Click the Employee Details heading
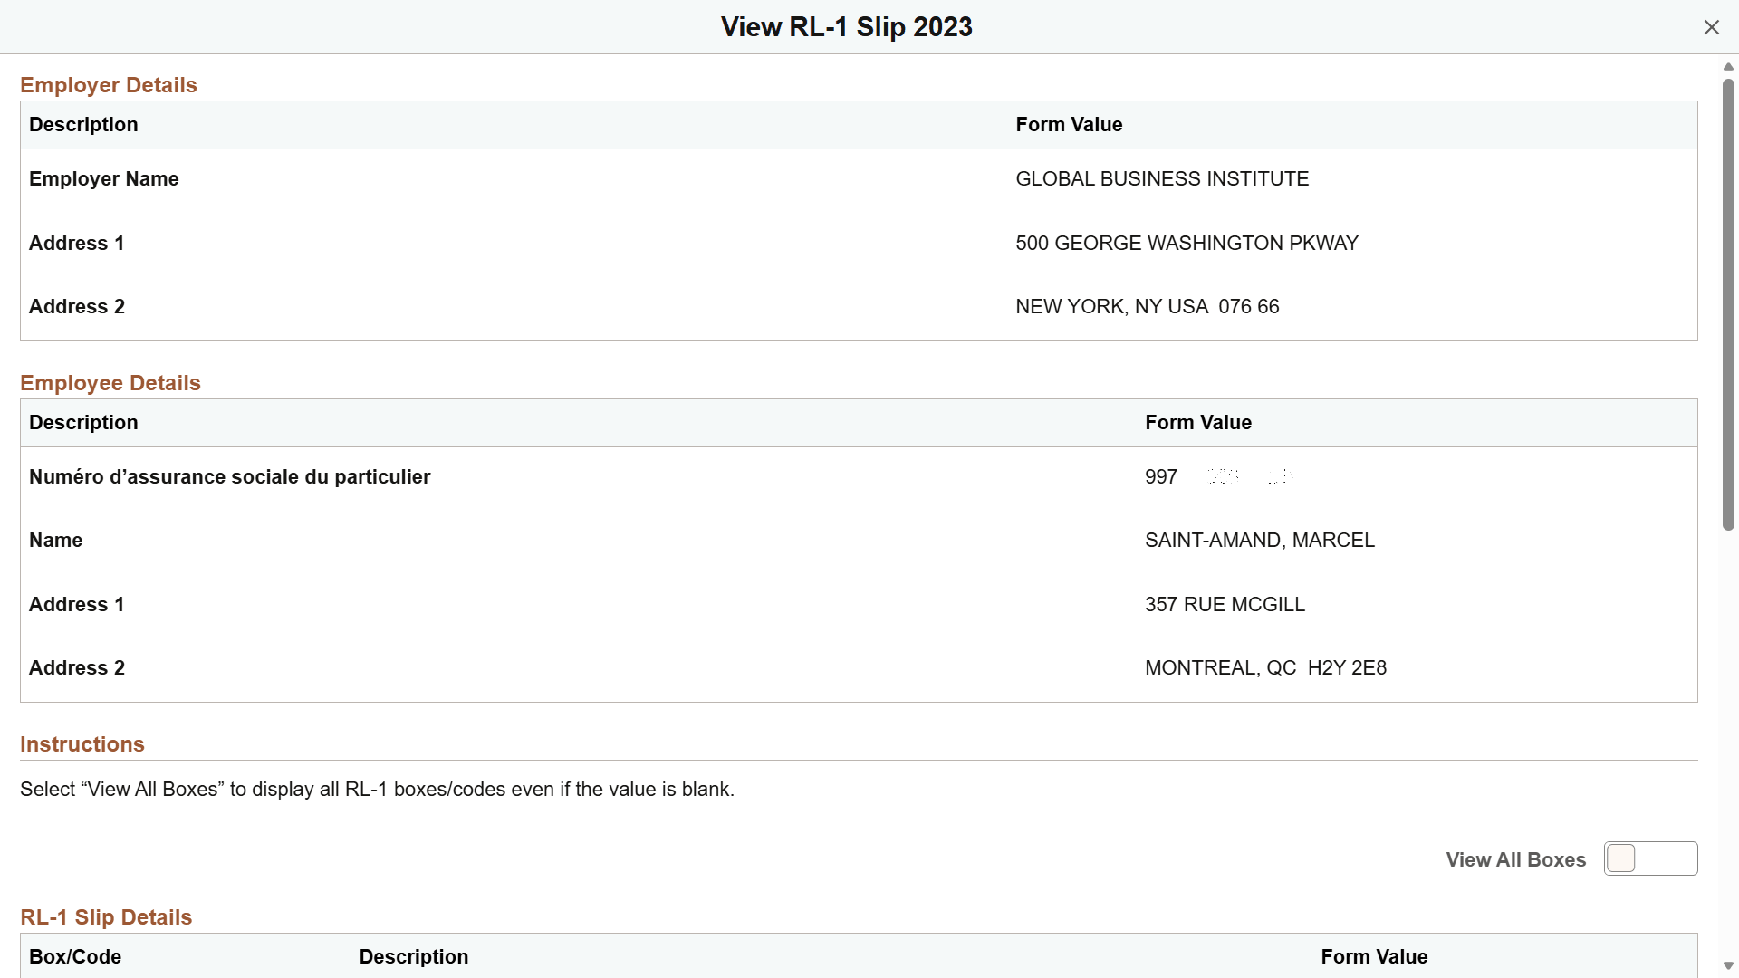The width and height of the screenshot is (1739, 978). coord(110,382)
